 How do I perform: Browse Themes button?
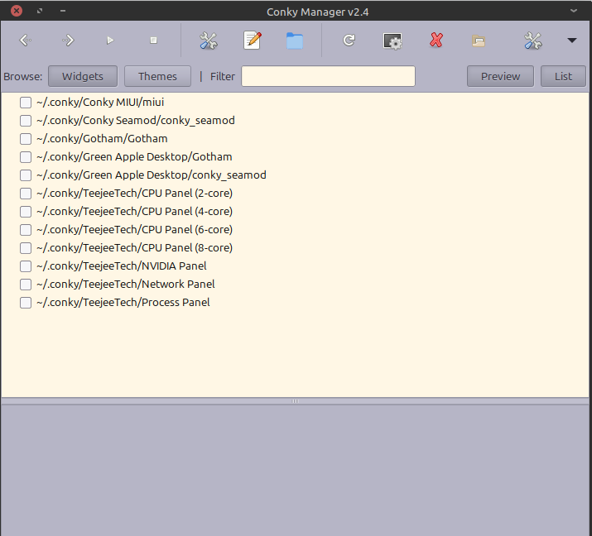[x=157, y=76]
